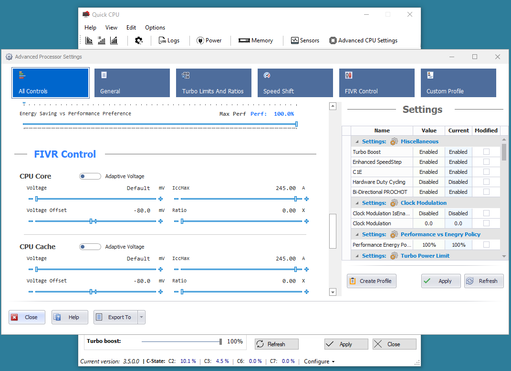Image resolution: width=511 pixels, height=371 pixels.
Task: Check Modified box for C1E row
Action: (486, 172)
